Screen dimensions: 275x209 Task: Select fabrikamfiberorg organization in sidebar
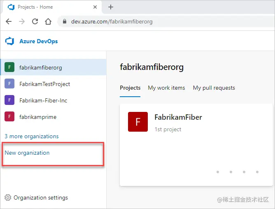tap(54, 67)
